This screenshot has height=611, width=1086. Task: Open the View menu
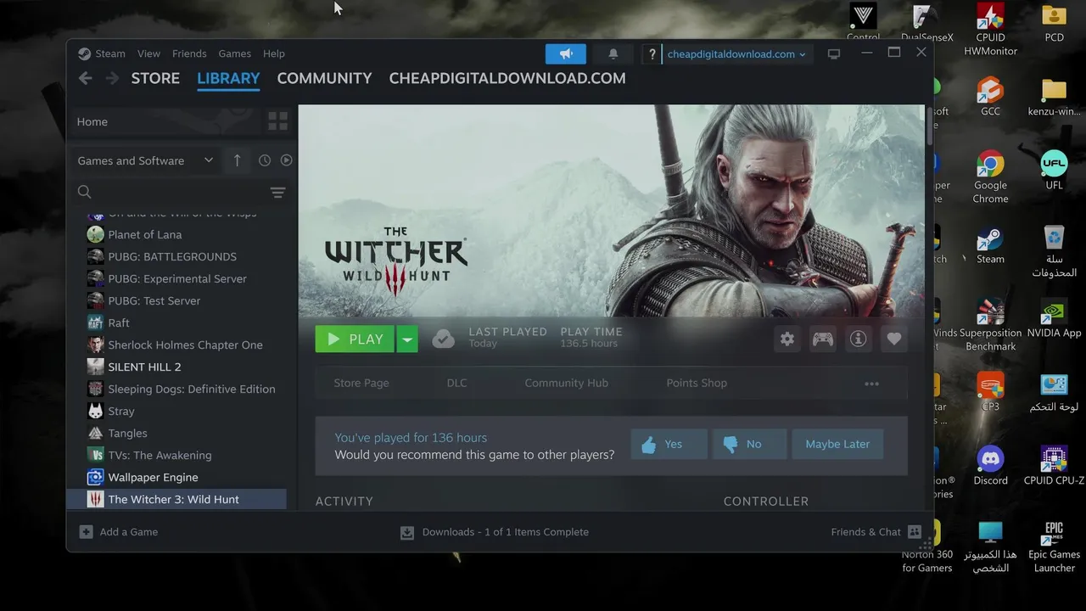tap(148, 53)
